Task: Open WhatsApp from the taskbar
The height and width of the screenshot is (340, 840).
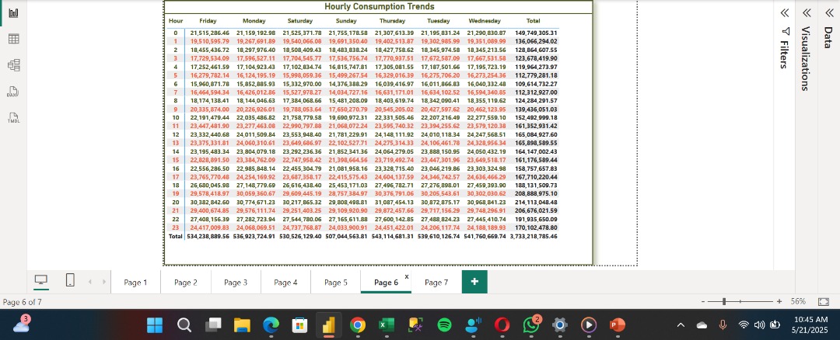Action: [531, 324]
